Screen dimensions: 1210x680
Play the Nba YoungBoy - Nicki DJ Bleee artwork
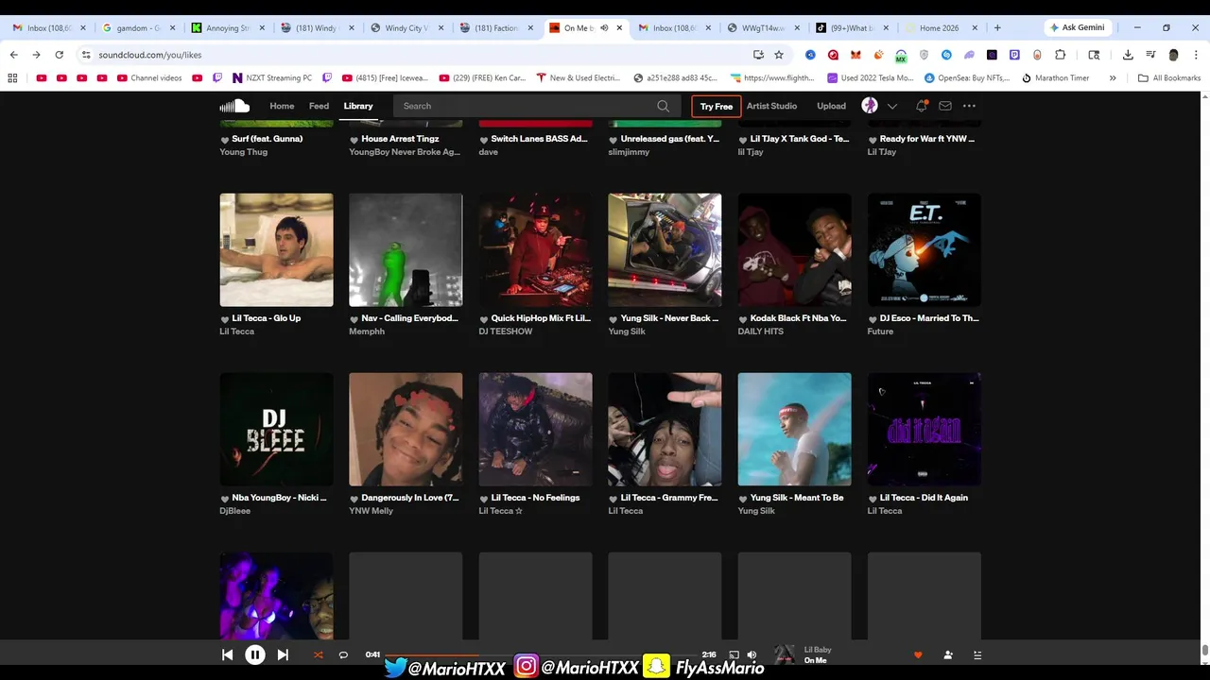tap(276, 430)
